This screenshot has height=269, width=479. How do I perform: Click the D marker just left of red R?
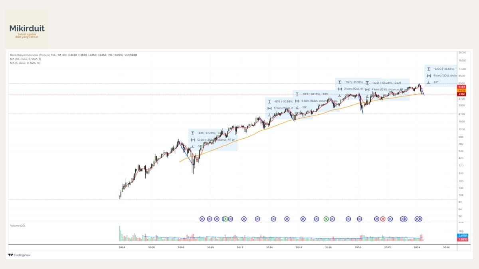pyautogui.click(x=376, y=219)
